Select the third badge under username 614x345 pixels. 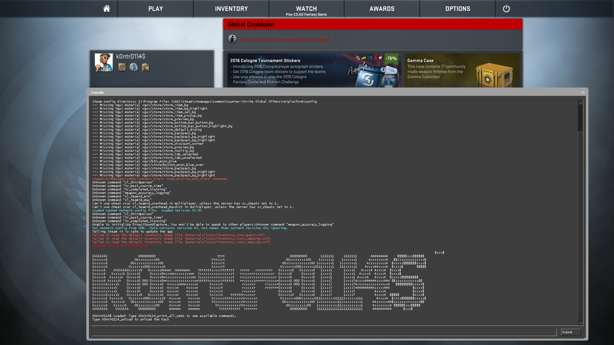click(x=146, y=67)
